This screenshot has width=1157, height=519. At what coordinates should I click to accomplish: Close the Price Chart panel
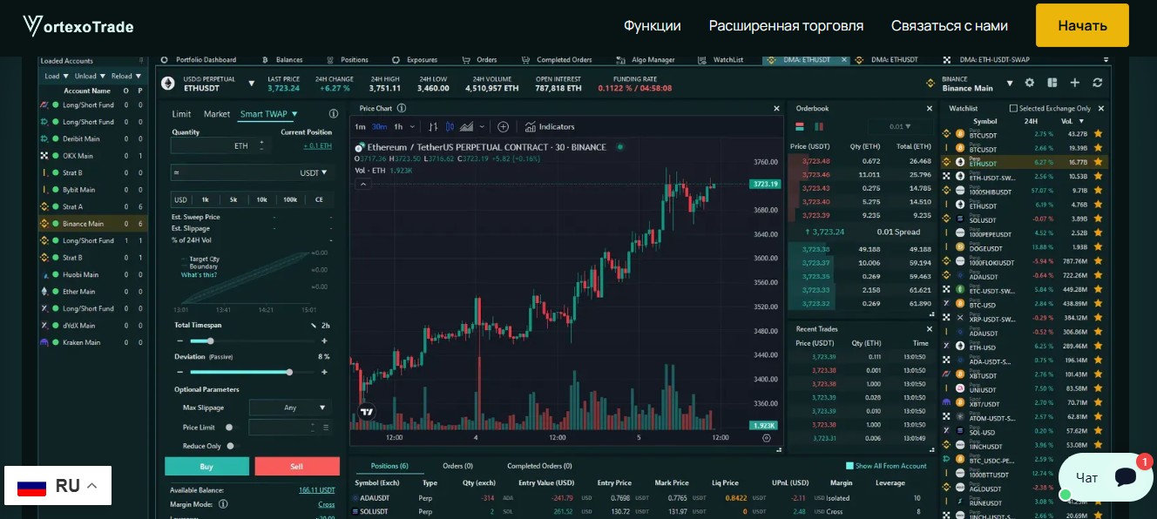[x=776, y=109]
